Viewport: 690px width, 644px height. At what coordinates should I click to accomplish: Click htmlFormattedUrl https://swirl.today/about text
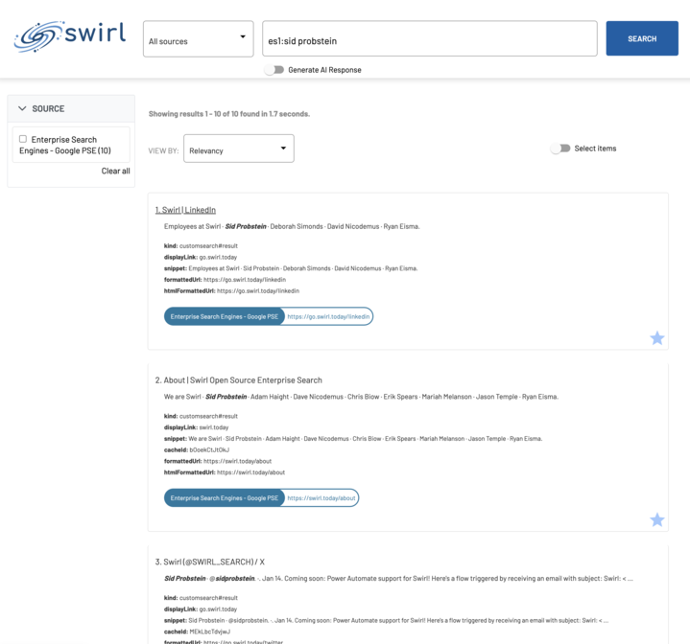point(250,472)
